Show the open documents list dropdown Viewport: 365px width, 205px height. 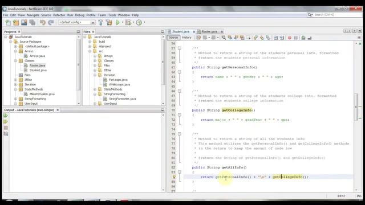[x=355, y=31]
